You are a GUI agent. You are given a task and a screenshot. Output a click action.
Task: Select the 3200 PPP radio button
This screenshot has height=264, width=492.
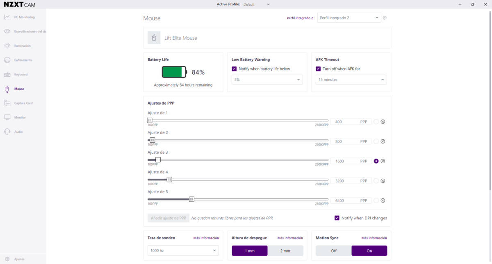point(376,181)
